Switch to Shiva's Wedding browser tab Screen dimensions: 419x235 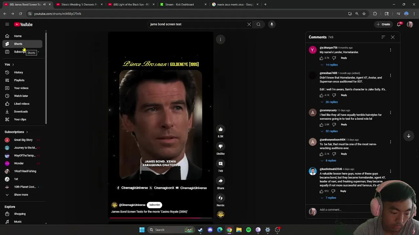coord(79,5)
